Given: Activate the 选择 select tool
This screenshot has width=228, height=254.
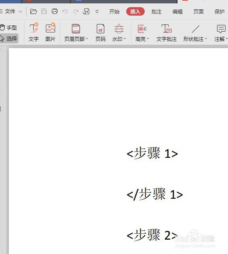Looking at the screenshot, I should pyautogui.click(x=8, y=38).
